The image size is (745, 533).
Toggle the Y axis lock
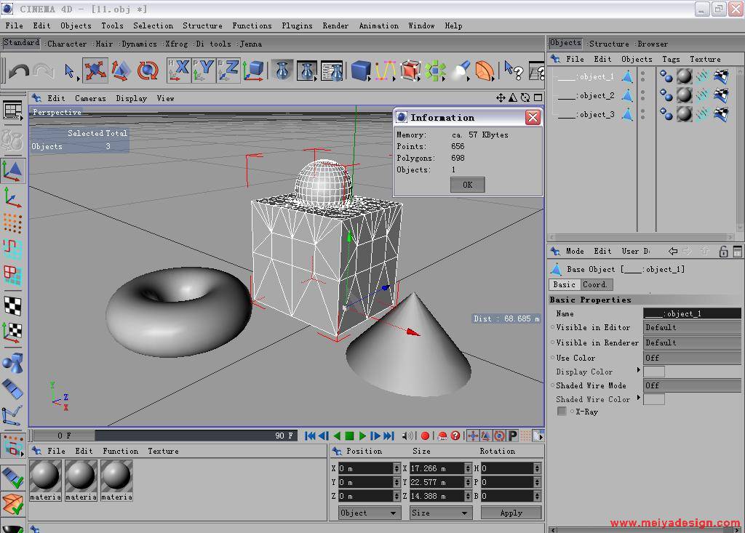(x=204, y=71)
